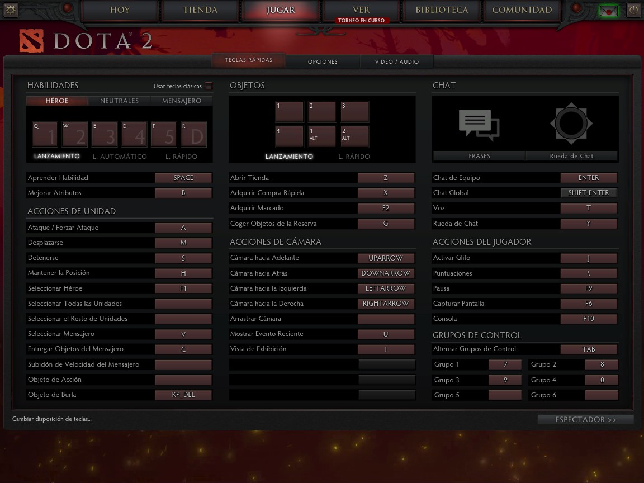Switch to the OPCIONES tab
This screenshot has height=483, width=644.
click(x=323, y=61)
